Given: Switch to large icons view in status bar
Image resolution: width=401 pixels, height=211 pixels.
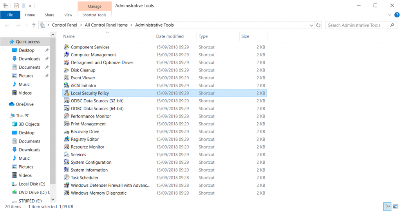Looking at the screenshot, I should [x=395, y=206].
